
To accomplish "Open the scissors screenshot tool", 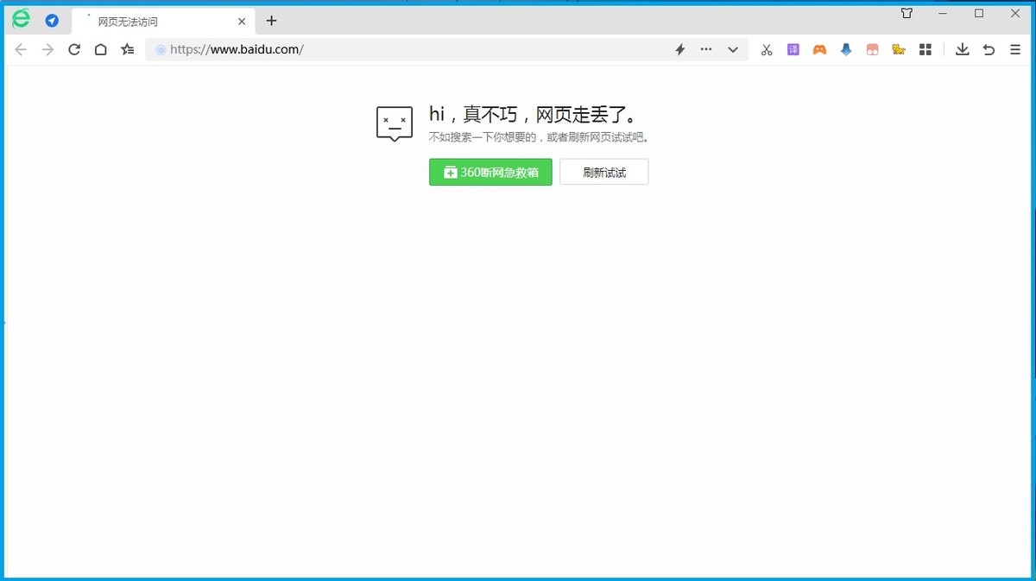I will 767,50.
